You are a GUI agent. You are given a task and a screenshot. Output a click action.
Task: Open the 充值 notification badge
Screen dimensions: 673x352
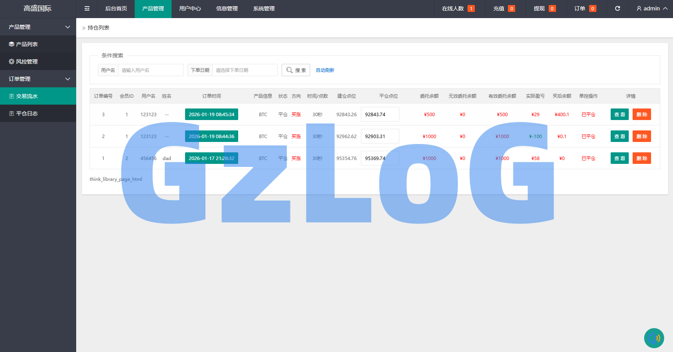(504, 8)
